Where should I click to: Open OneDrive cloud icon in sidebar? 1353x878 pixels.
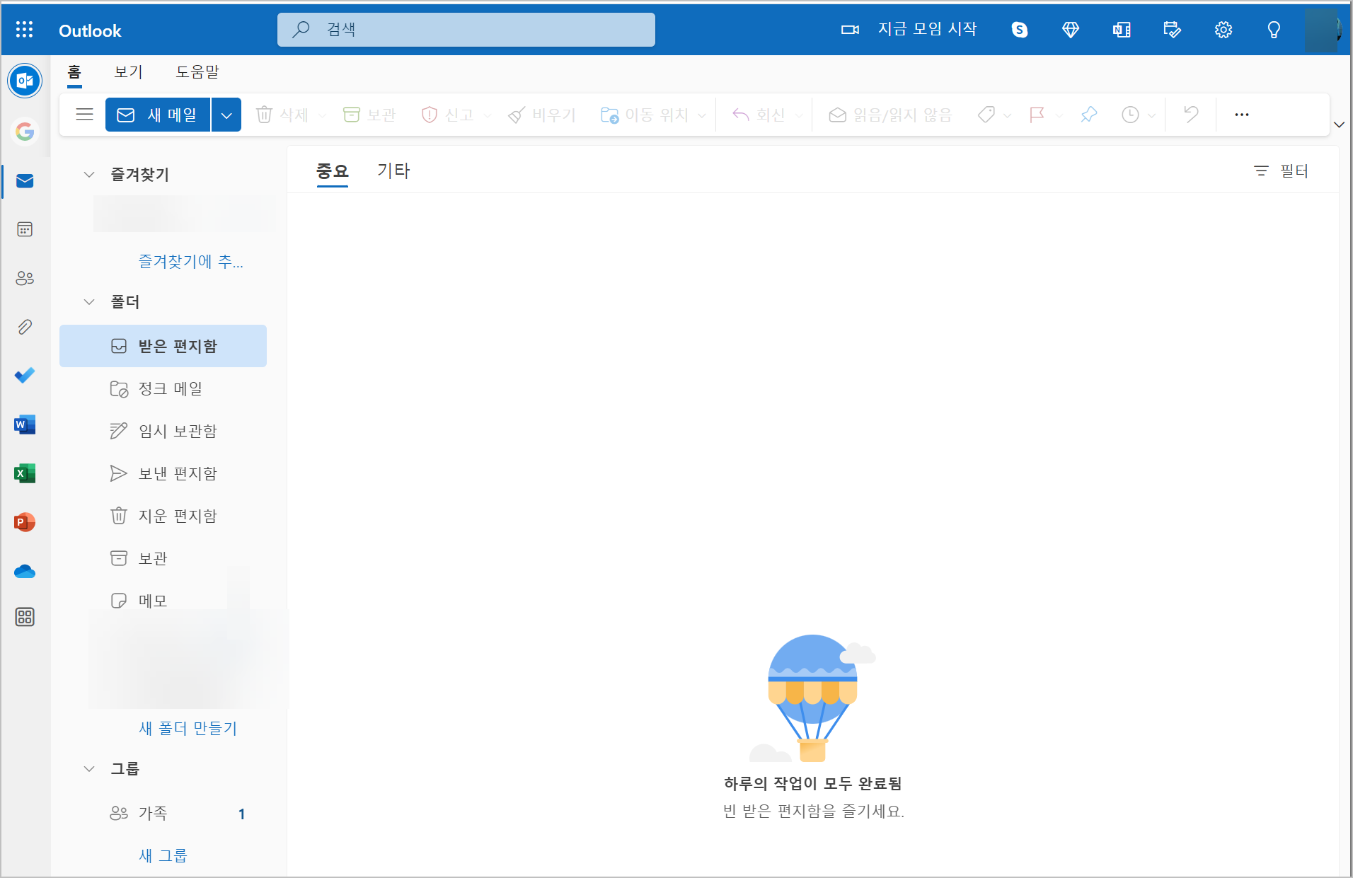25,571
